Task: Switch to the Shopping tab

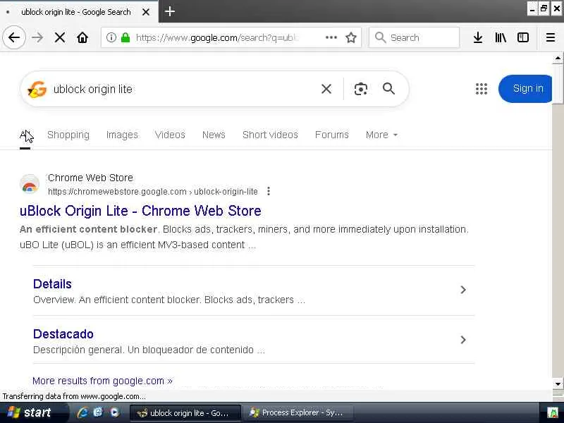Action: pyautogui.click(x=68, y=135)
